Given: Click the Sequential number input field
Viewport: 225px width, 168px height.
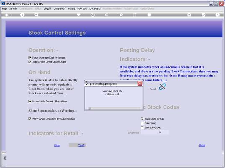Looking at the screenshot, I should tap(155, 132).
